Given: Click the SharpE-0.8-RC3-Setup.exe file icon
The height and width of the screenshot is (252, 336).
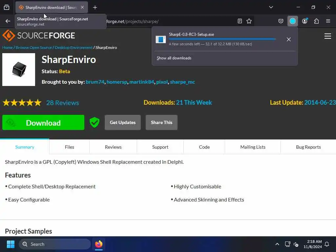Looking at the screenshot, I should pos(161,39).
